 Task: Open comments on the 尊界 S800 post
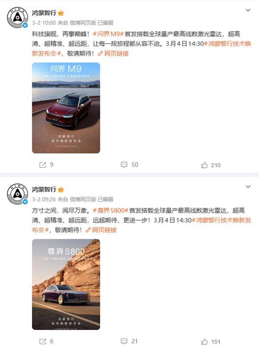[x=124, y=341]
